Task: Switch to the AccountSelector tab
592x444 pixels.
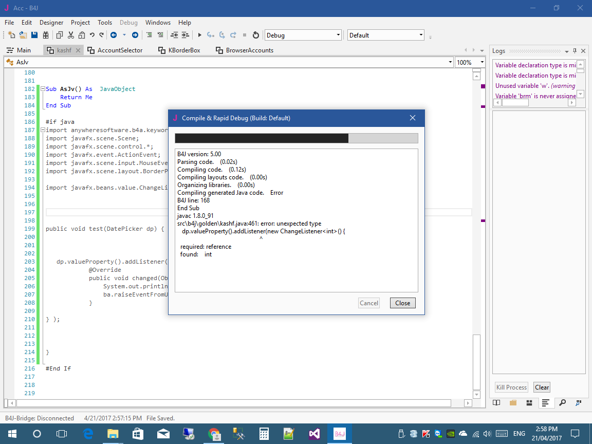Action: tap(120, 50)
